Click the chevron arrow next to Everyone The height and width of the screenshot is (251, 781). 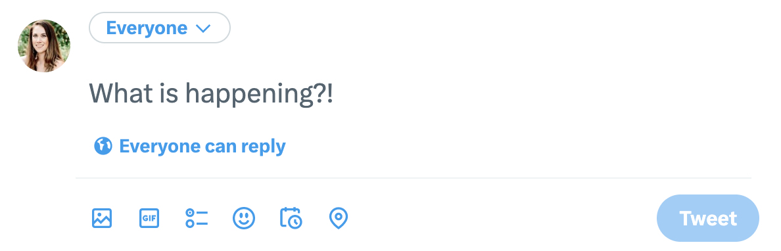[203, 29]
